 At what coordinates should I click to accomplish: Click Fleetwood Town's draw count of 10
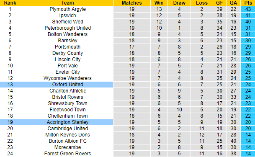tap(179, 110)
